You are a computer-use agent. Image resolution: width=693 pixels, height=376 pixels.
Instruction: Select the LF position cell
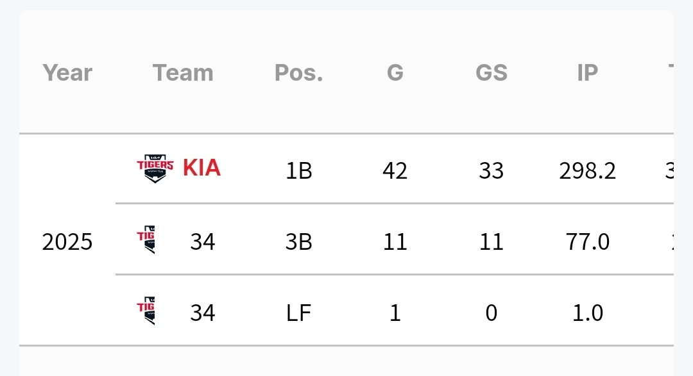click(x=299, y=313)
